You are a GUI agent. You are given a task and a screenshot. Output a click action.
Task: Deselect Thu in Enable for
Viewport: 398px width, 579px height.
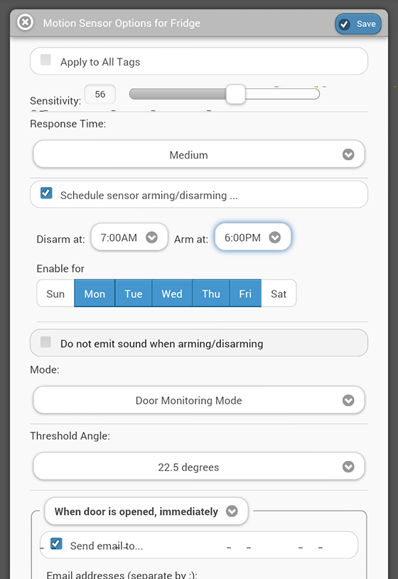211,294
